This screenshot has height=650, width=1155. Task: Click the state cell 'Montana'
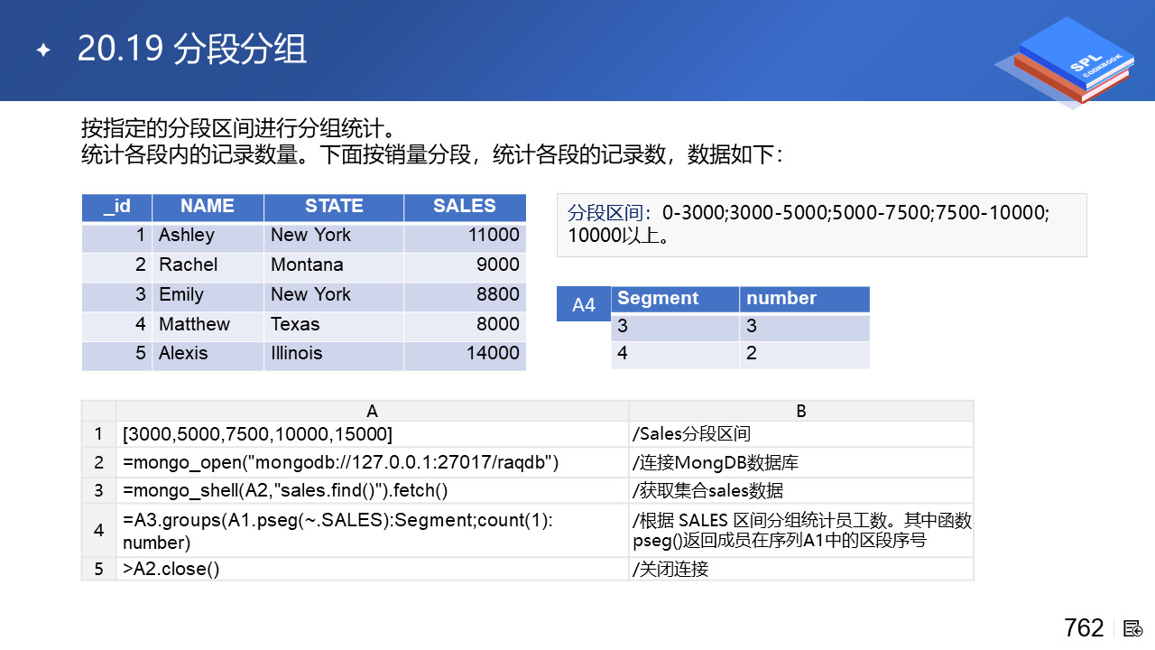tap(334, 266)
